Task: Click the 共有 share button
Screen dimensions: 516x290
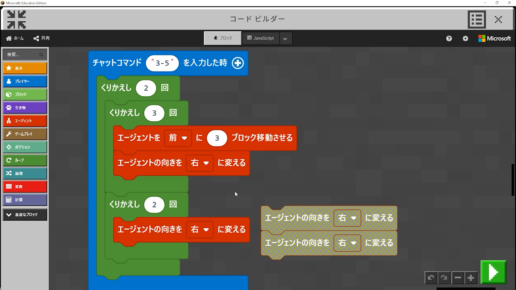Action: [x=42, y=38]
